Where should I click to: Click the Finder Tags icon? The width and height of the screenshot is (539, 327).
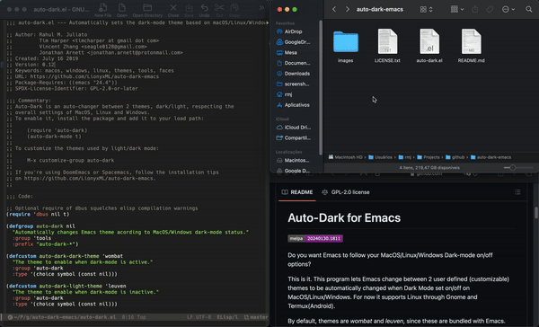[x=490, y=9]
